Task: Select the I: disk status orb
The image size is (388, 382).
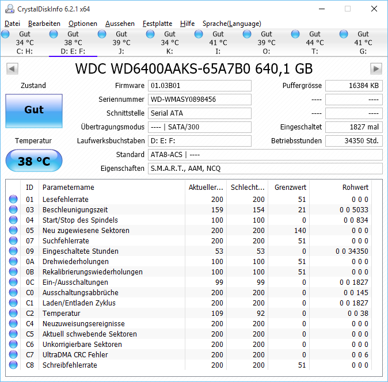Action: pyautogui.click(x=199, y=34)
